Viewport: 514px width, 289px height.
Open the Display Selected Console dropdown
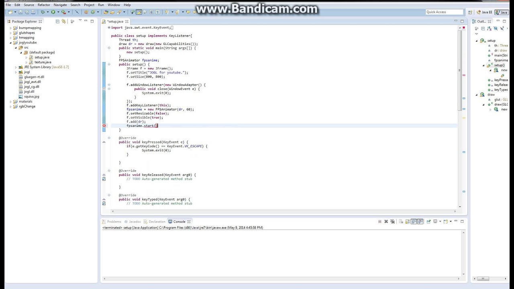[x=440, y=222]
